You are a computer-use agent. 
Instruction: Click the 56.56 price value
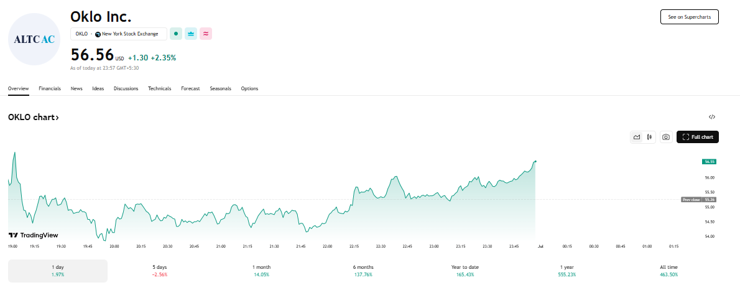point(92,55)
